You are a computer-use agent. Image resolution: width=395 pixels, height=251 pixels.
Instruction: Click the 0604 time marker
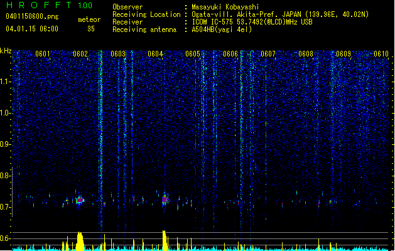click(155, 54)
